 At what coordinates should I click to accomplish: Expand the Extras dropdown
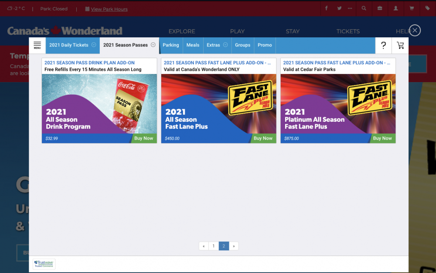coord(225,45)
